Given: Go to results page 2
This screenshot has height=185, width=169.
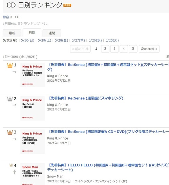Looking at the screenshot, I should tap(105, 49).
